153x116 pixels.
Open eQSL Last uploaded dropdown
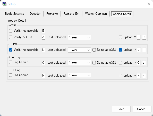tap(79, 37)
